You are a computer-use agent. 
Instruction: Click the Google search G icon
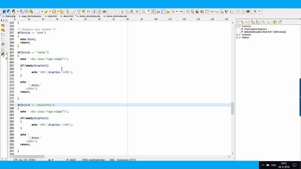[231, 11]
